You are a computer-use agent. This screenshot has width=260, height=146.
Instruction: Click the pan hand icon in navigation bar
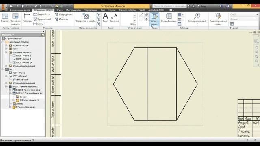256,48
